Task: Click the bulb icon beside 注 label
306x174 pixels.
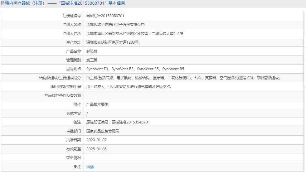Action: [x=75, y=167]
